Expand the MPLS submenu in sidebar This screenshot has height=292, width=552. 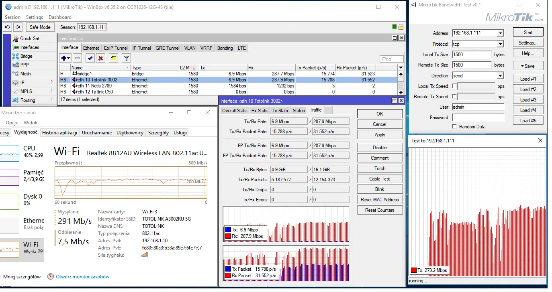(52, 91)
